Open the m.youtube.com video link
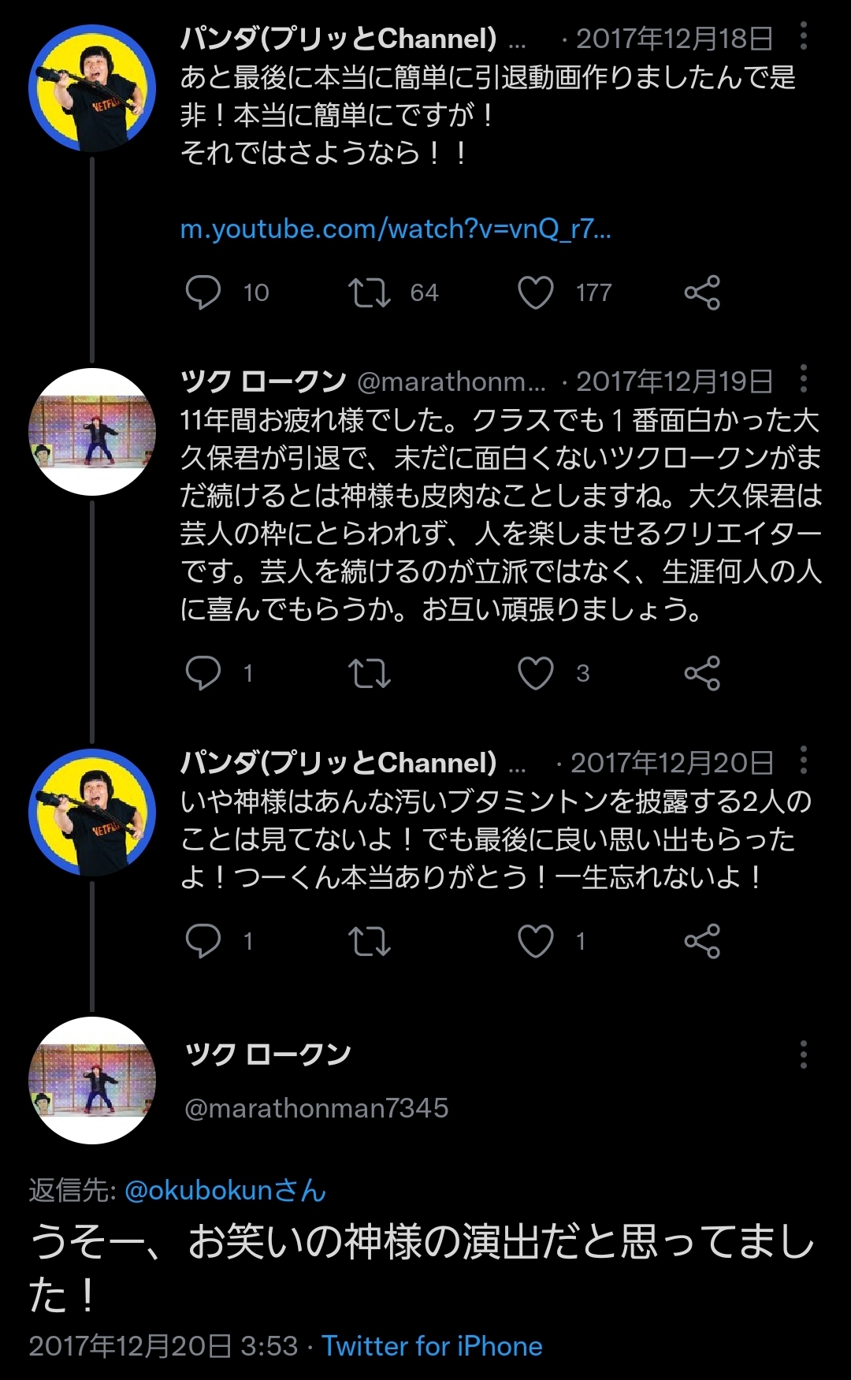 pos(396,229)
